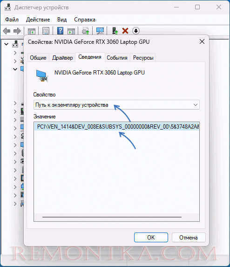Open the blue question mark Help icon

[60, 31]
